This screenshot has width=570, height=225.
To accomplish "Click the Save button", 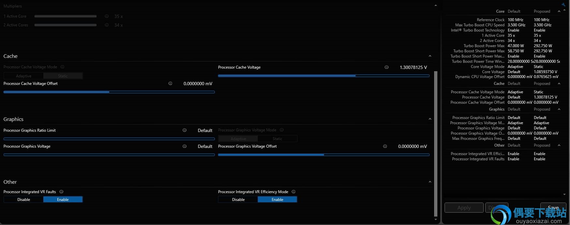I will [x=553, y=207].
